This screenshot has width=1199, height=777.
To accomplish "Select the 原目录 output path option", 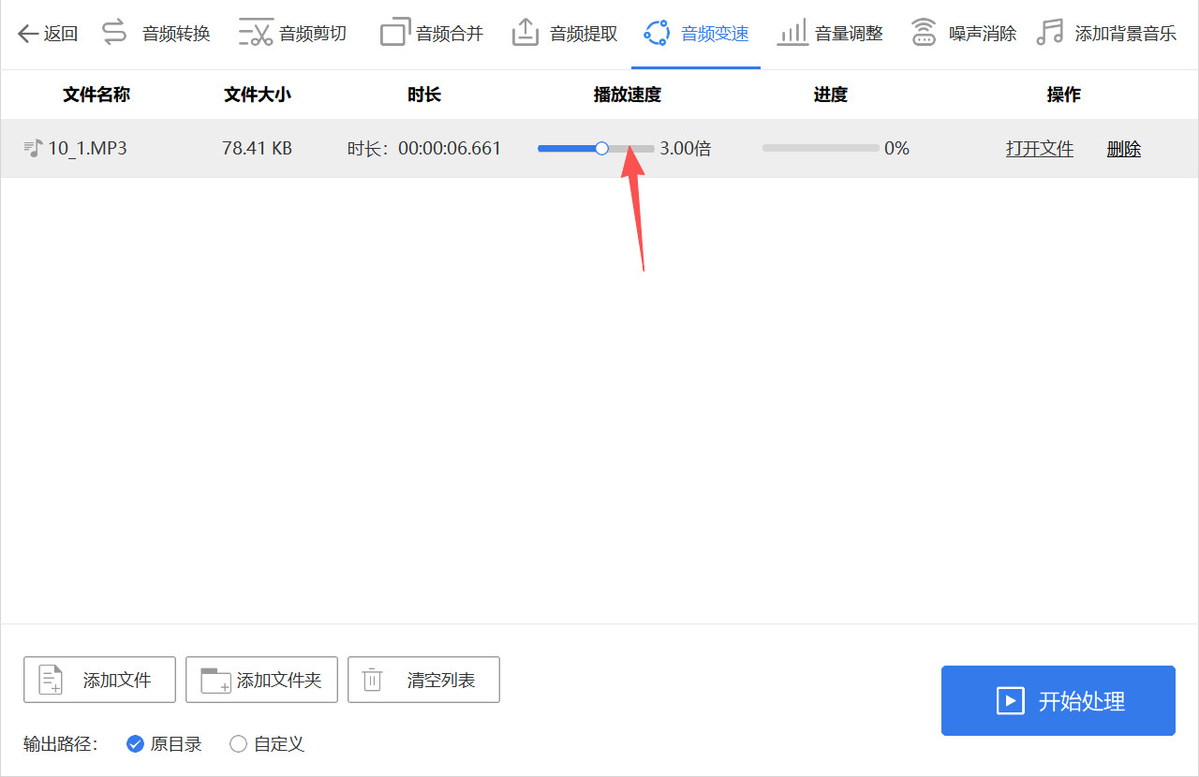I will (164, 743).
